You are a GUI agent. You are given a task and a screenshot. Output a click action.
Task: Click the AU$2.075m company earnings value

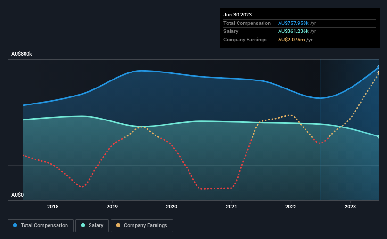(x=291, y=40)
